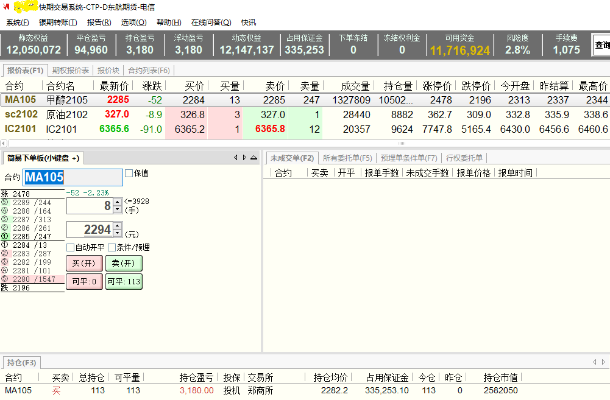The image size is (610, 400).
Task: Click the 最新价 column header
Action: tap(114, 86)
